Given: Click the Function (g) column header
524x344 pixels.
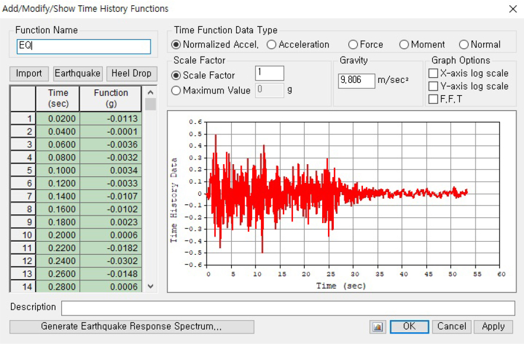Looking at the screenshot, I should point(111,98).
